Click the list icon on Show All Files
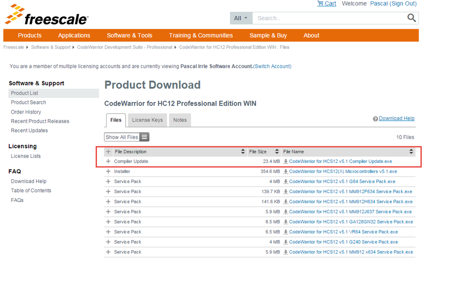Image resolution: width=457 pixels, height=291 pixels. click(x=144, y=137)
